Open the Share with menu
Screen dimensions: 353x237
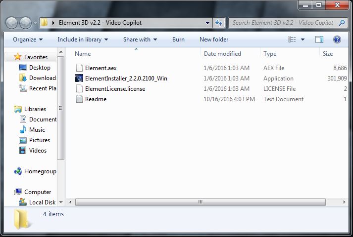coord(140,39)
